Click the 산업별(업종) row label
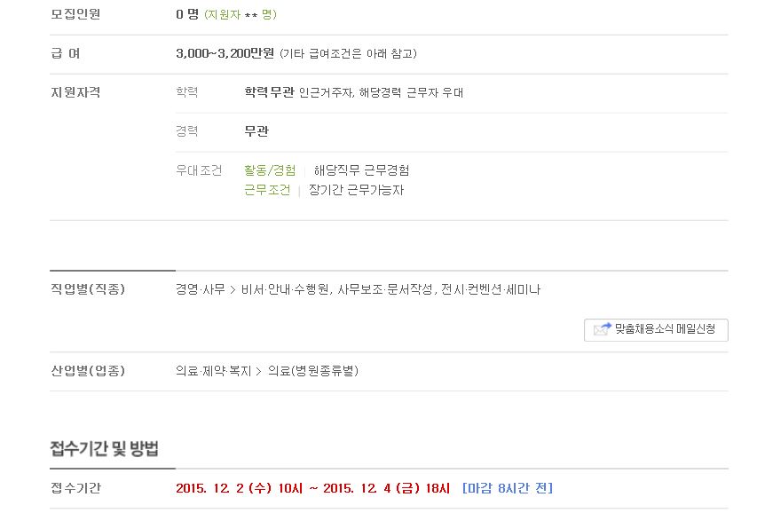The image size is (757, 513). click(x=88, y=371)
